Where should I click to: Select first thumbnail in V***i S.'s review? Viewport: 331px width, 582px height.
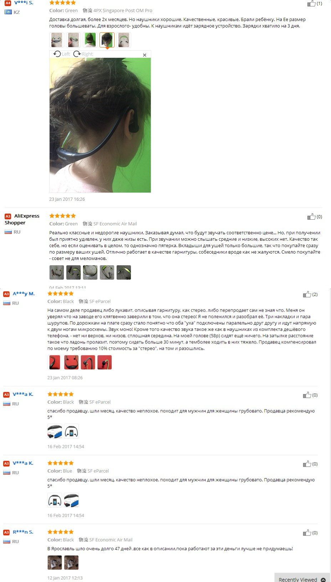tap(56, 40)
